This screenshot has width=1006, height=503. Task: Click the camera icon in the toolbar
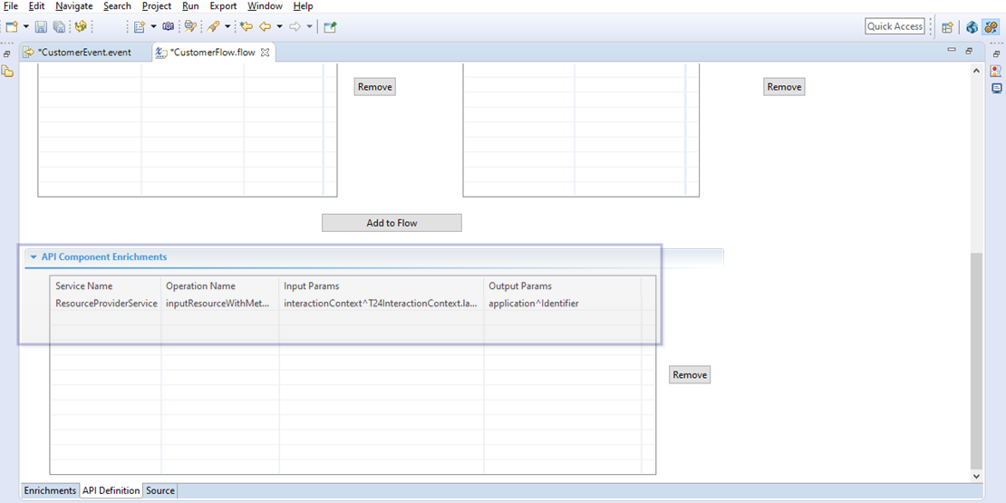click(169, 27)
